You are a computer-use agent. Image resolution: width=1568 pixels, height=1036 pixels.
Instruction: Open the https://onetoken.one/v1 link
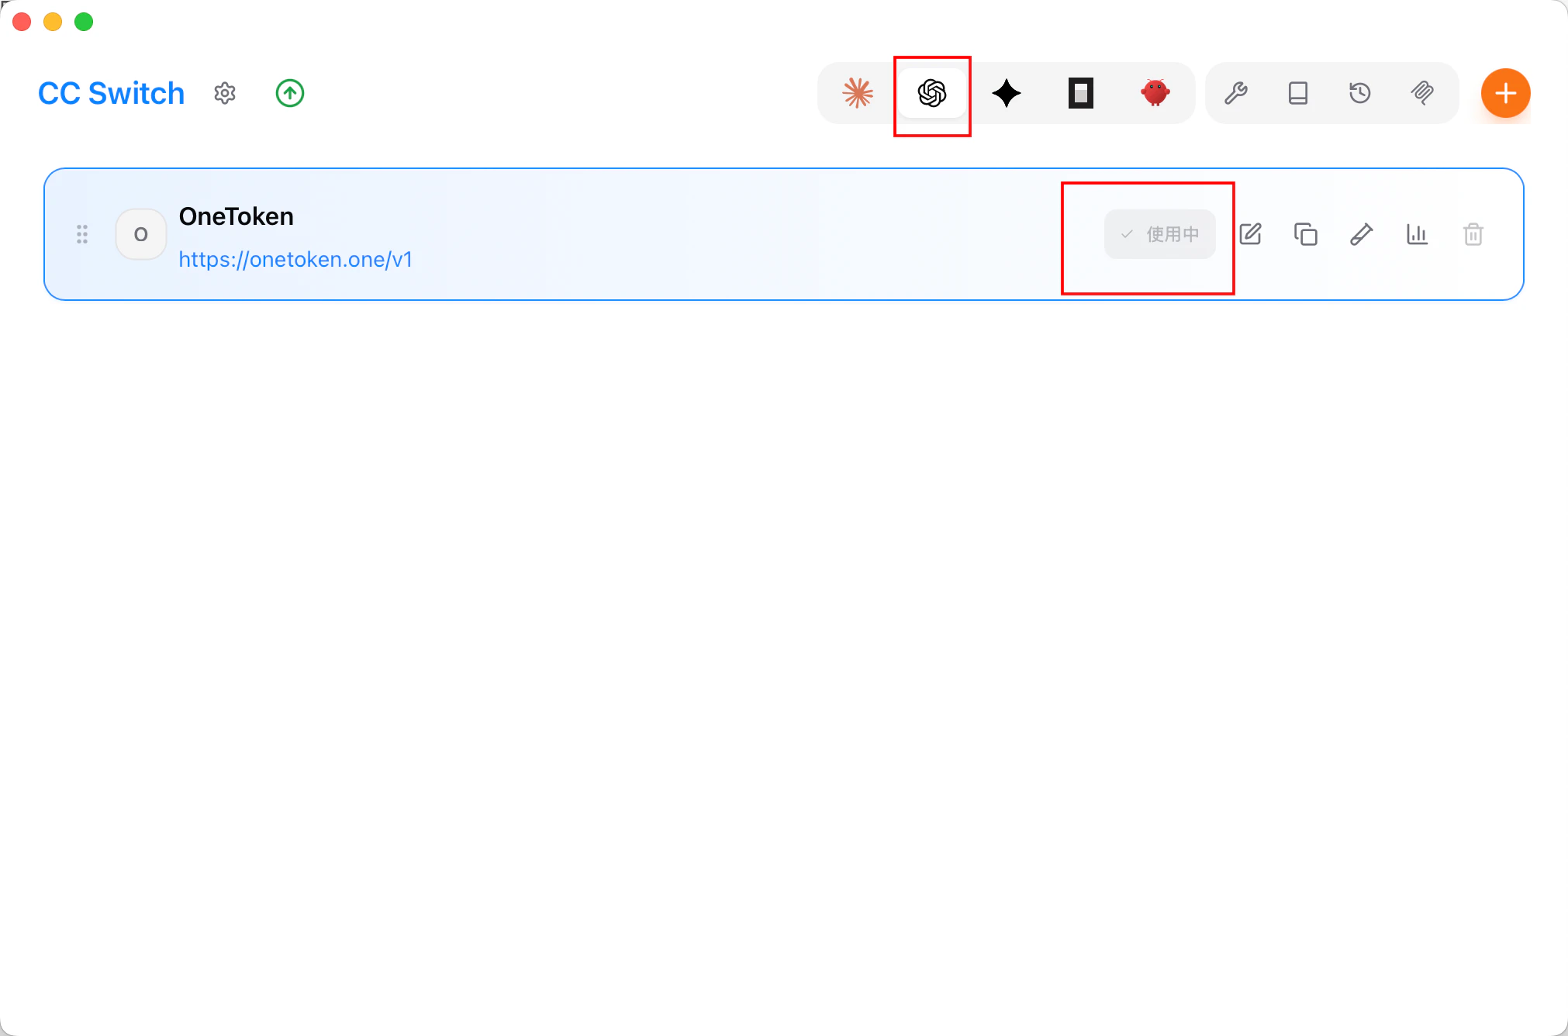[x=295, y=259]
